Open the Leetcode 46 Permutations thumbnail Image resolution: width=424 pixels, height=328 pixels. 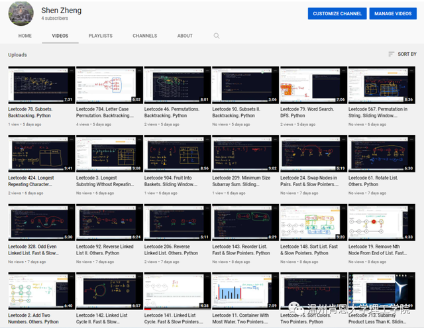coord(178,85)
